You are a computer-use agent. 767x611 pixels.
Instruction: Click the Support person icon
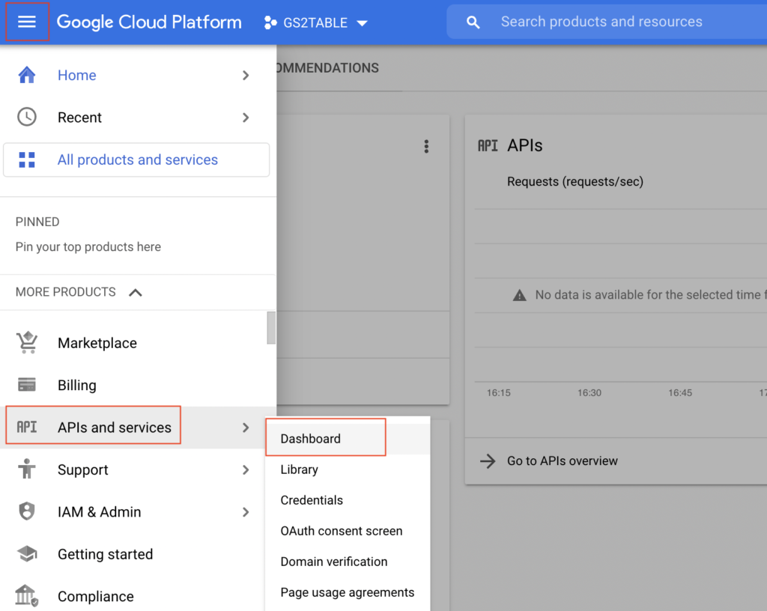click(27, 469)
